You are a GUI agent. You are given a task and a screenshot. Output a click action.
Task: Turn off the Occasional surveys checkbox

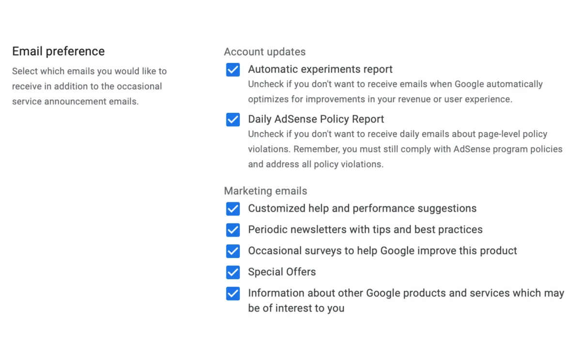click(233, 251)
